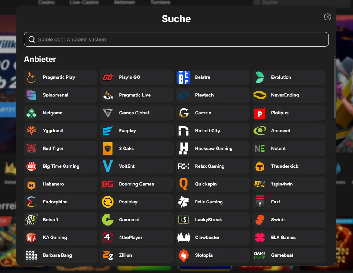Viewport: 353px width, 273px height.
Task: Click the provider list scrollbar
Action: (335, 88)
